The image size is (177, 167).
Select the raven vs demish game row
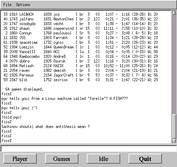80,70
